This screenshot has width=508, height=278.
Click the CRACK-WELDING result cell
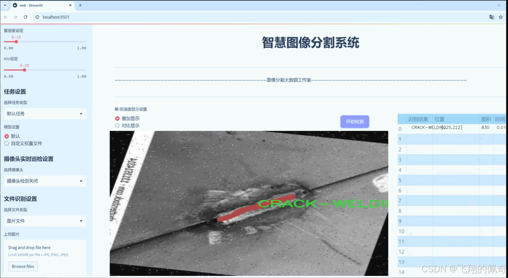419,128
